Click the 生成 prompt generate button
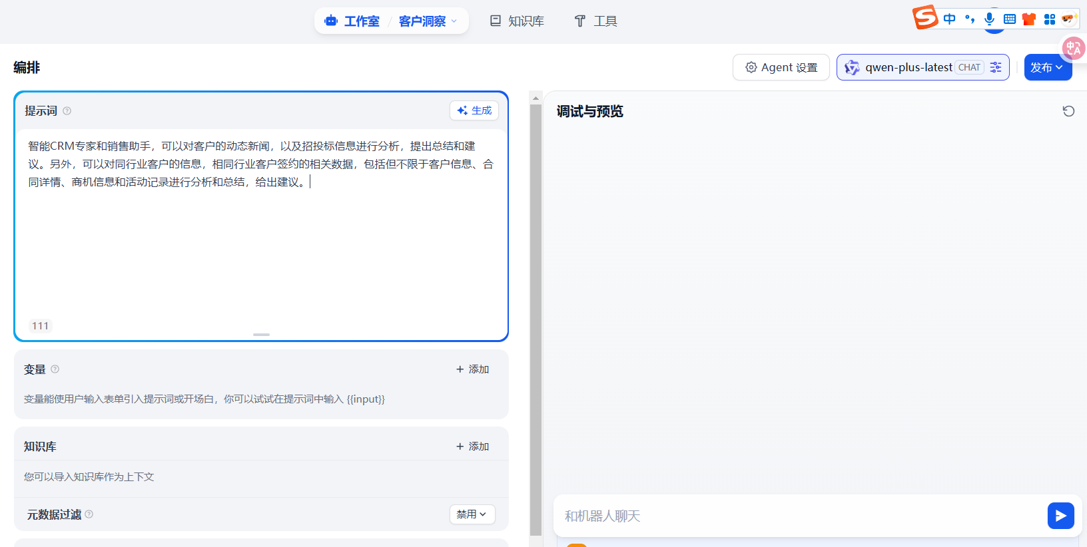This screenshot has height=547, width=1087. click(474, 110)
